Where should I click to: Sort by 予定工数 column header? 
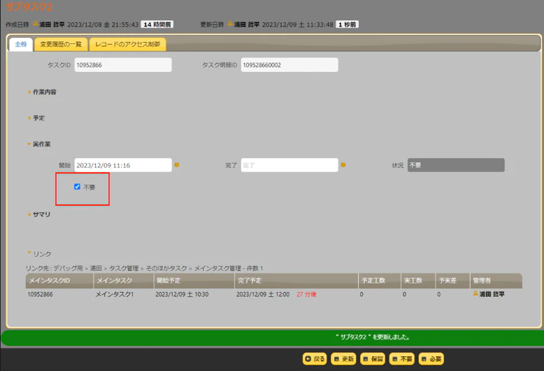coord(380,281)
